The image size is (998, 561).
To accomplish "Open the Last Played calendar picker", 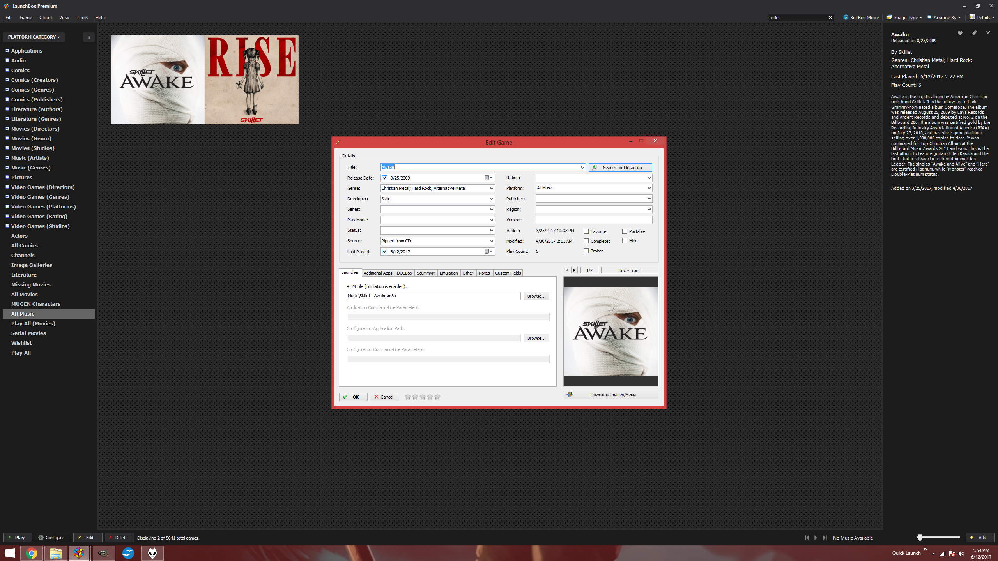I will tap(489, 252).
